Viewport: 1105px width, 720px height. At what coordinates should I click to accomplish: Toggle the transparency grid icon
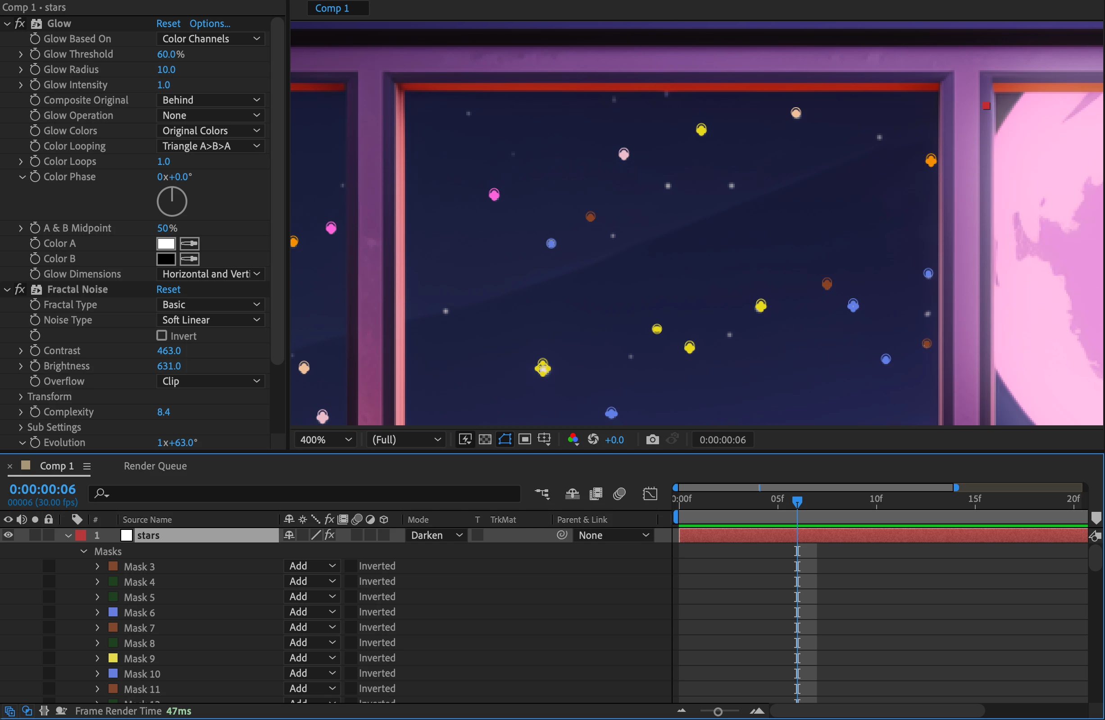[x=485, y=439]
